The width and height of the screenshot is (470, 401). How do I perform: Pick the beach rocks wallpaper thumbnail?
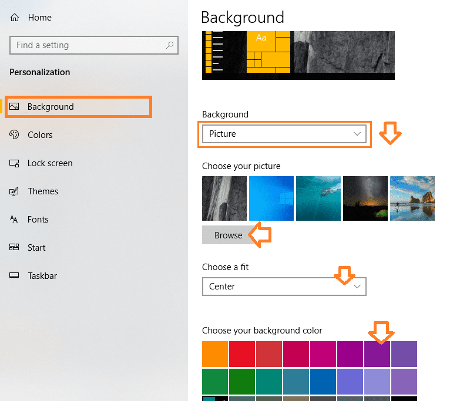tap(412, 198)
